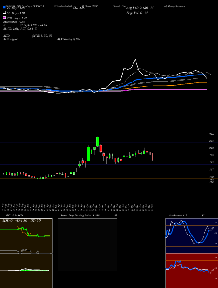This screenshot has width=218, height=288.
Task: Select the '200 Day - 1.62' label
Action: [17, 18]
